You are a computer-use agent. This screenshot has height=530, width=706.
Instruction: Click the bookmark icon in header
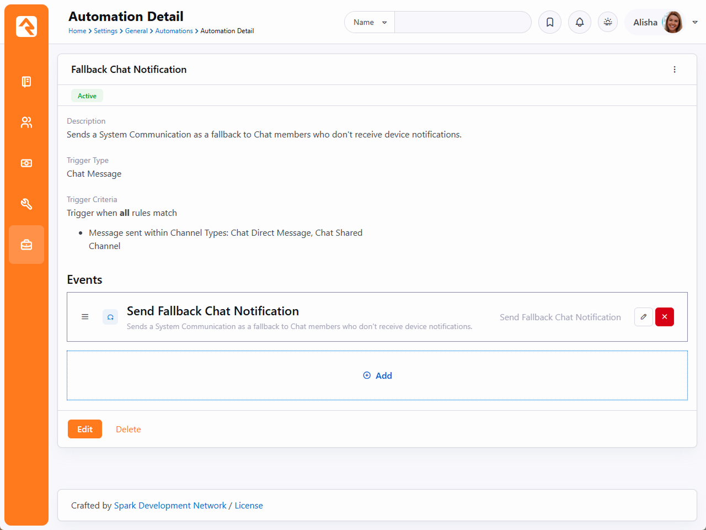point(550,22)
